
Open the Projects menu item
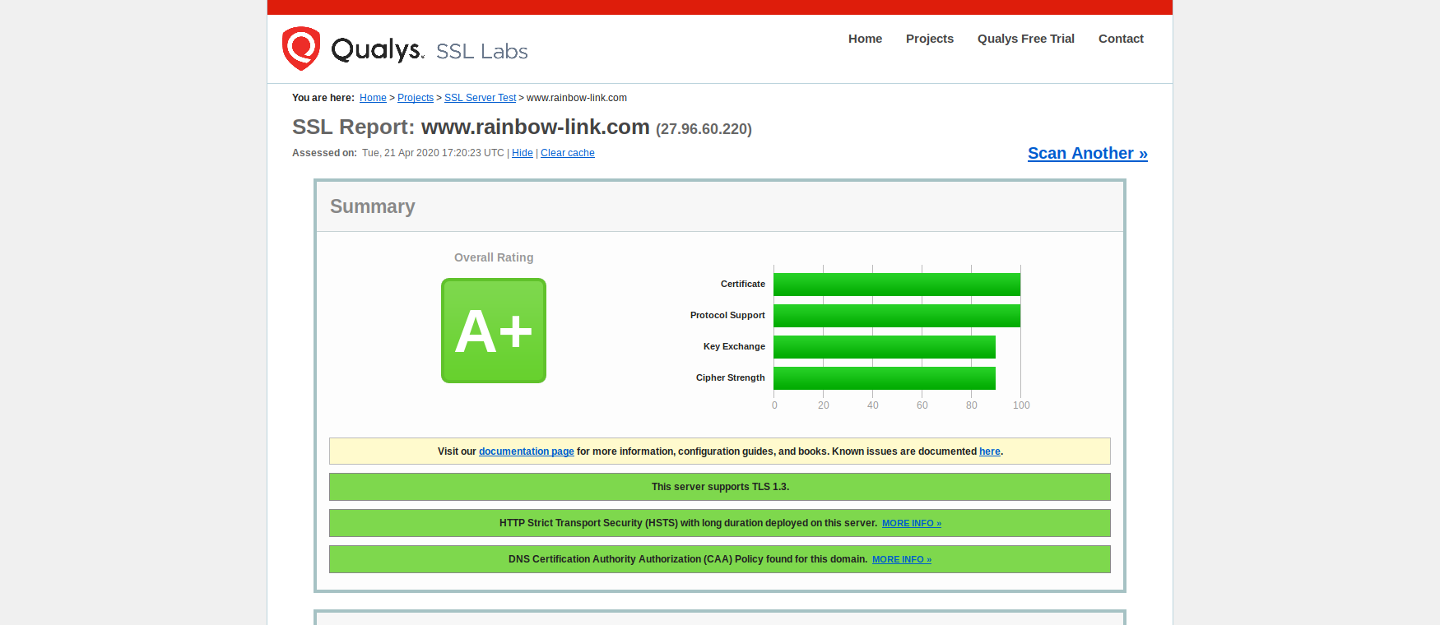pos(930,39)
